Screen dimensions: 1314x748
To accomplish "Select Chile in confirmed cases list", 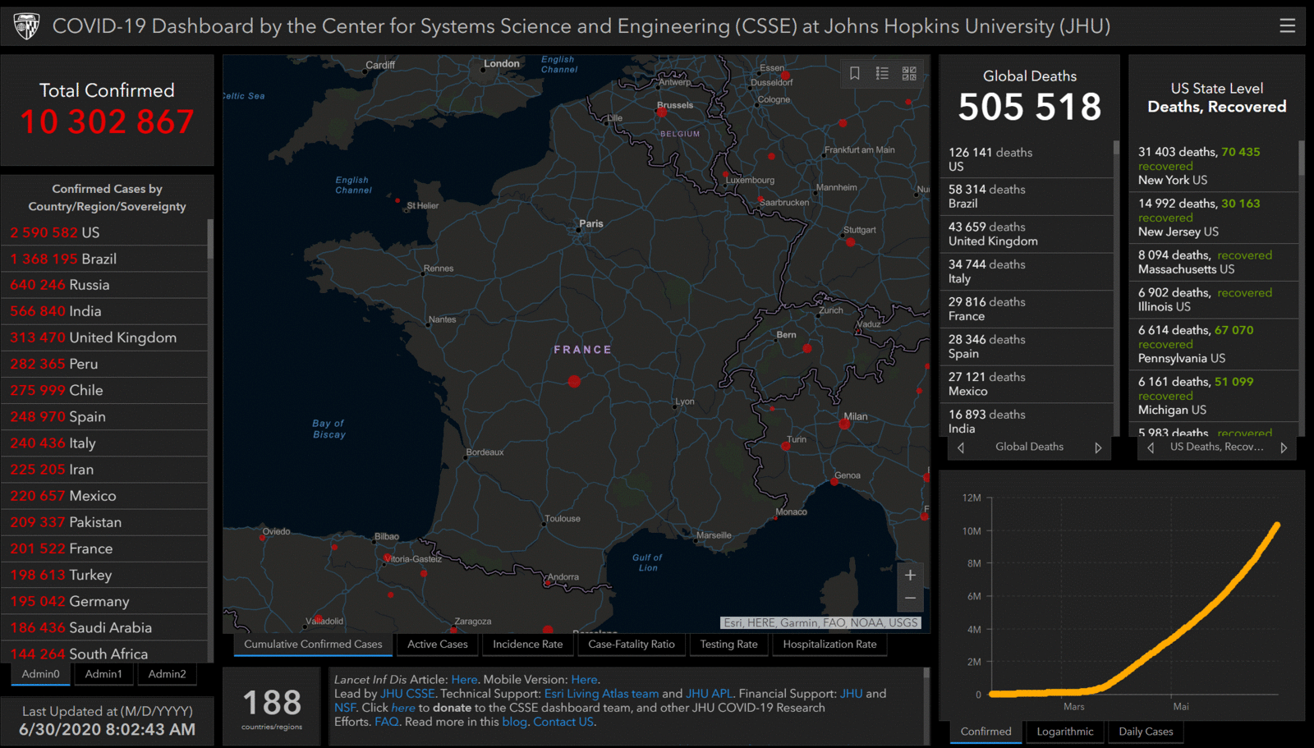I will pos(104,390).
